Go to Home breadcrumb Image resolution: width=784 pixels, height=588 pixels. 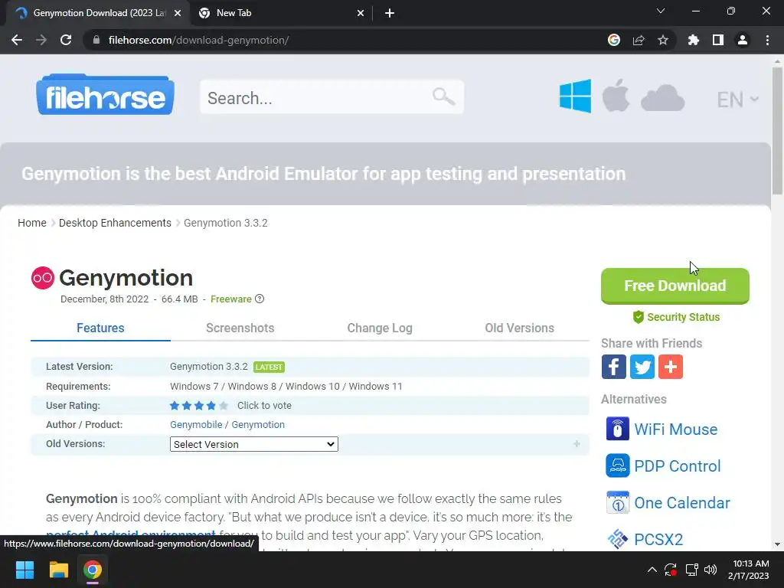32,223
